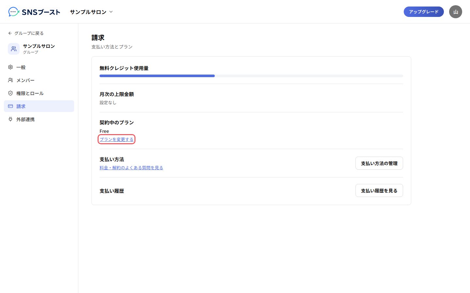This screenshot has height=293, width=470.
Task: Click the 支払い方法の管理 button
Action: pyautogui.click(x=379, y=163)
